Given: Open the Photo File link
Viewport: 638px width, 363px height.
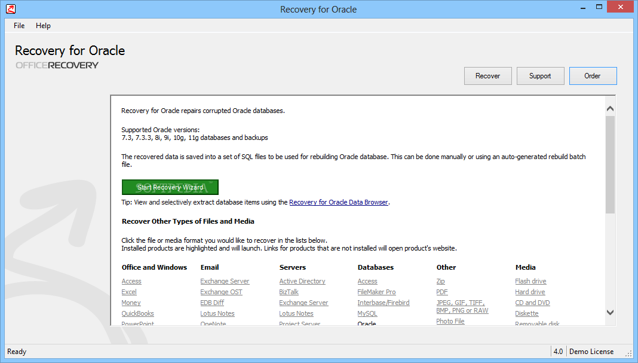Looking at the screenshot, I should [450, 321].
